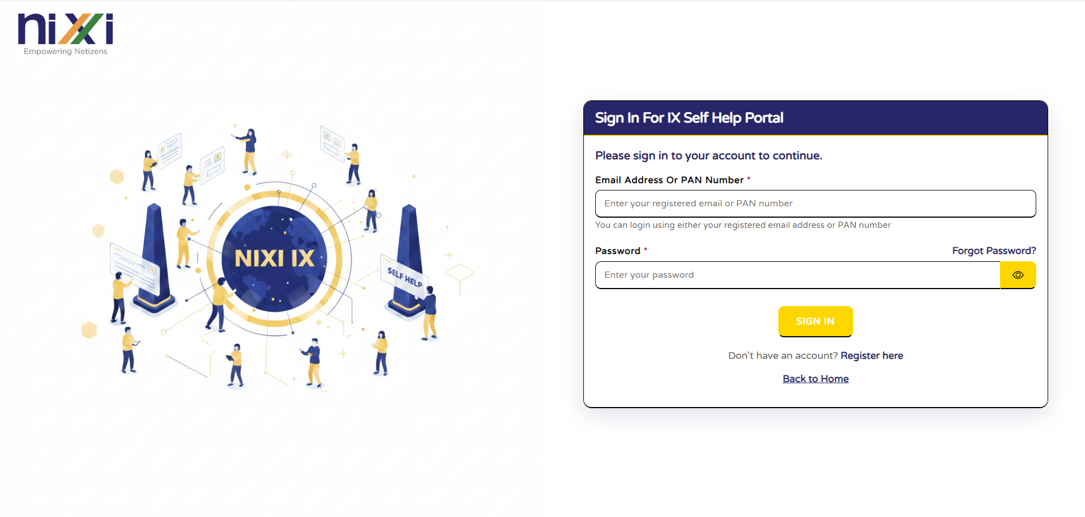Screen dimensions: 1085x517
Task: Follow the Register here link
Action: click(871, 355)
